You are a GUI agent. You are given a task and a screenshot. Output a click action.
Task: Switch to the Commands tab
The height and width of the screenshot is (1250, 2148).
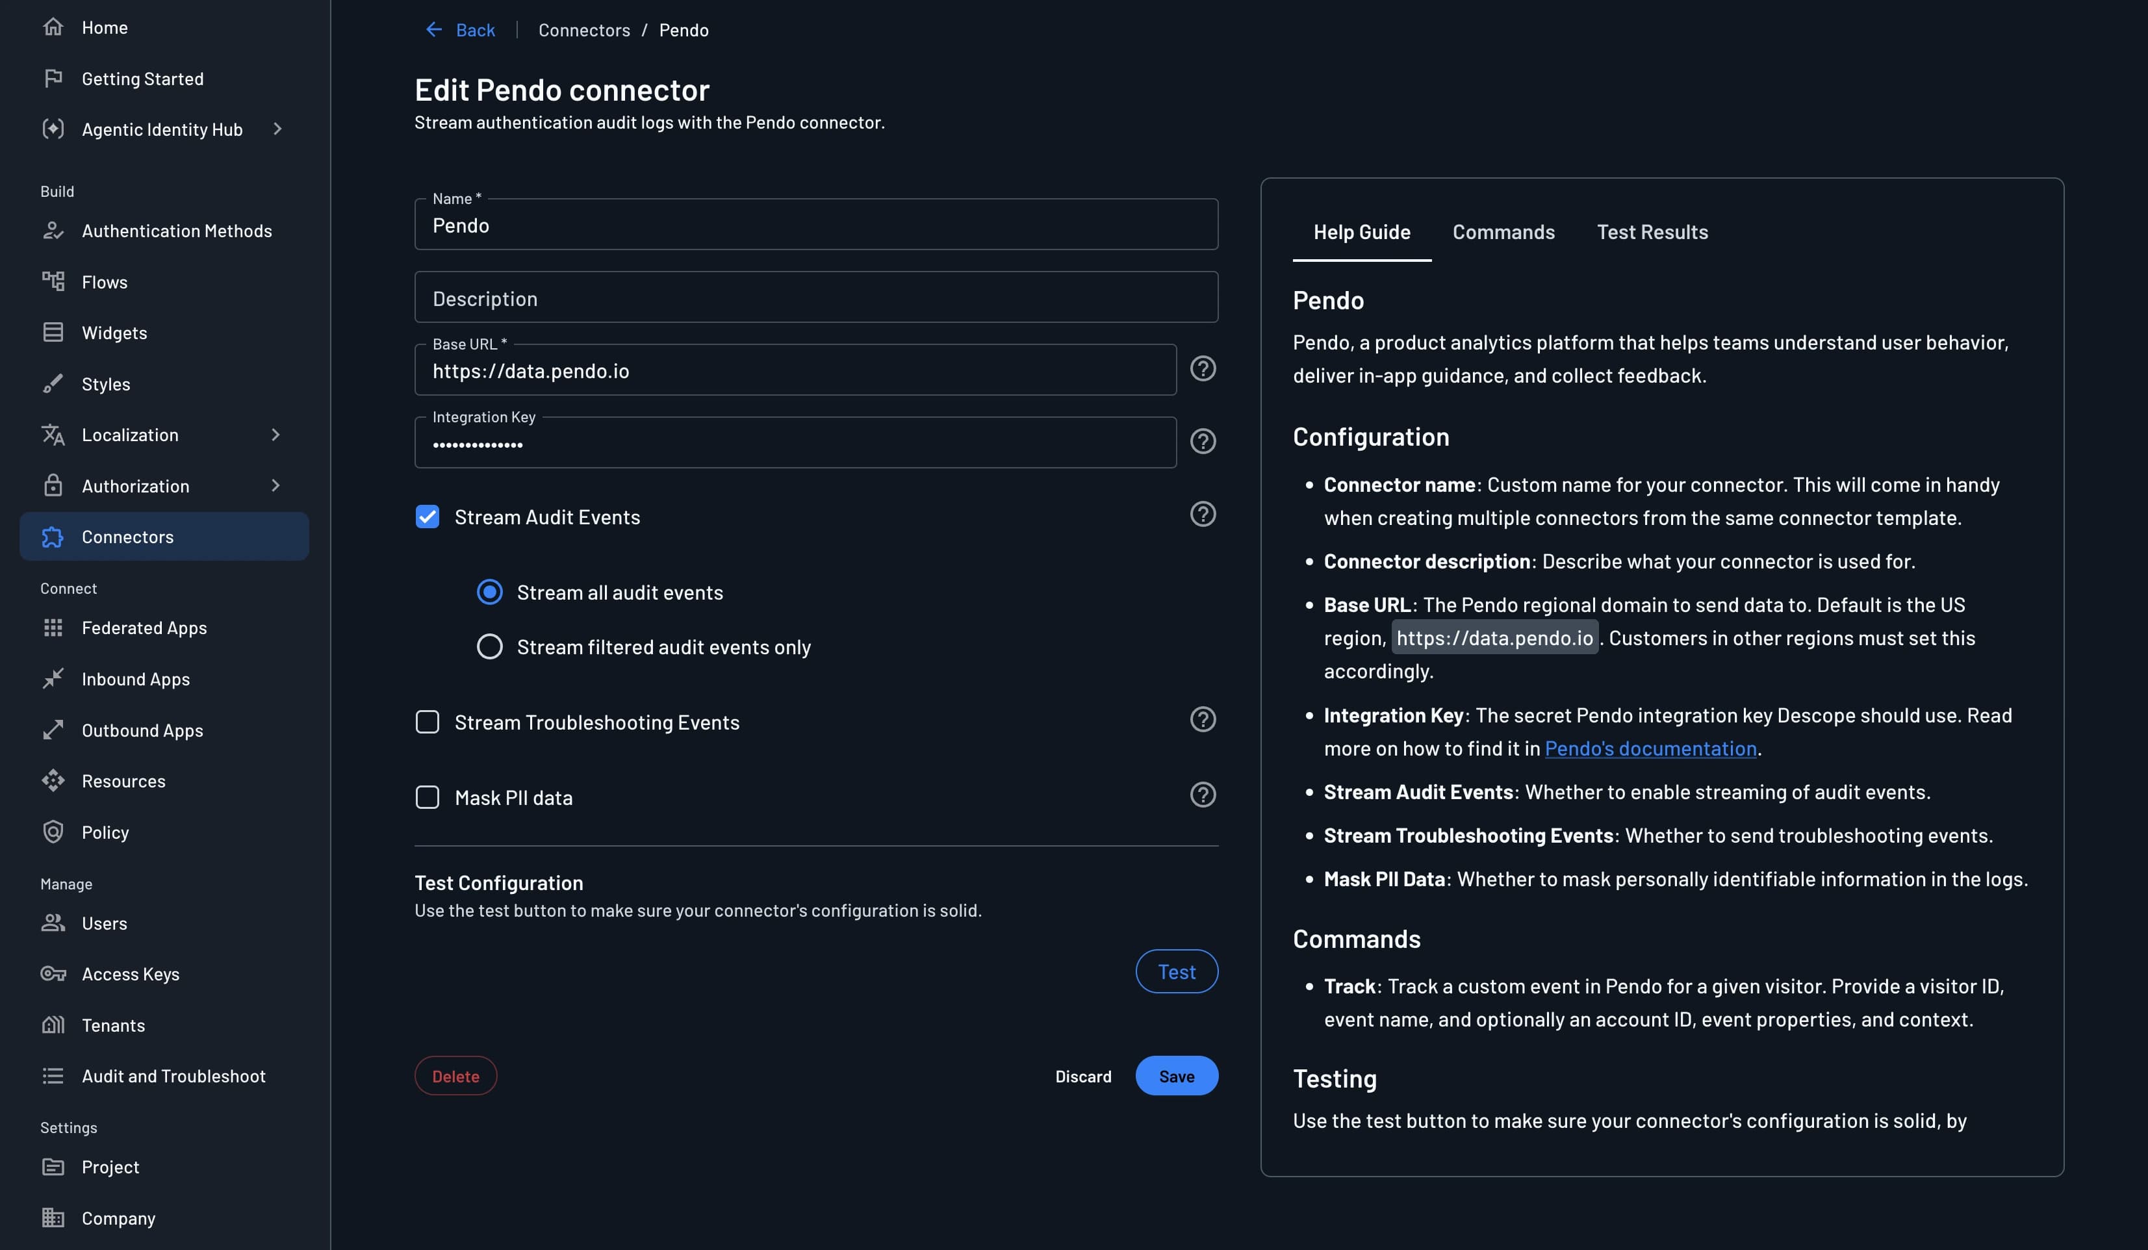[x=1503, y=232]
